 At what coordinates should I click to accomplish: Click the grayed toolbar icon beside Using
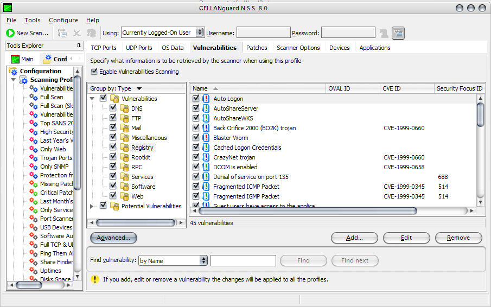pyautogui.click(x=92, y=33)
